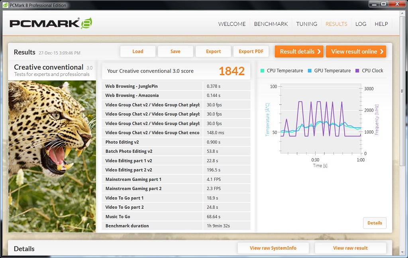Image resolution: width=408 pixels, height=258 pixels.
Task: Select the Results tab
Action: coord(336,24)
